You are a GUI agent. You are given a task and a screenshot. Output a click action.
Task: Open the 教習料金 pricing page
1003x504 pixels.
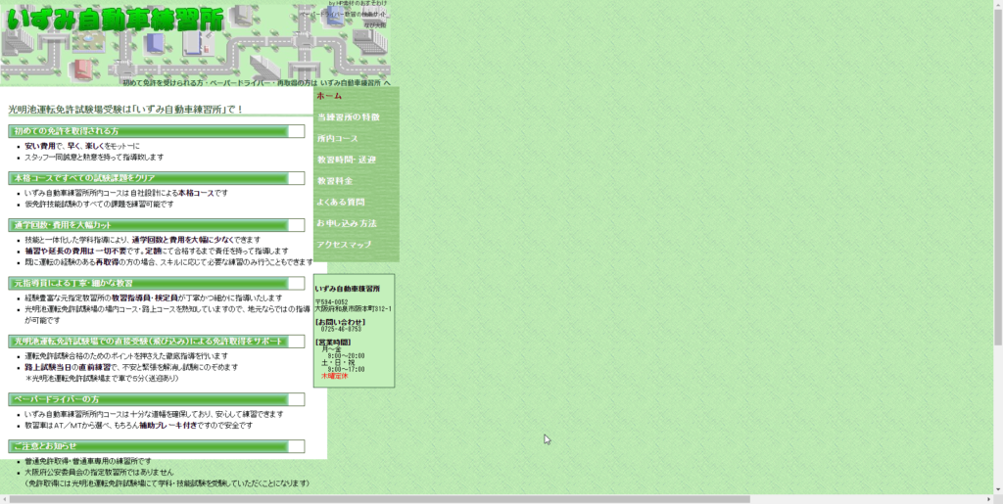pyautogui.click(x=334, y=181)
